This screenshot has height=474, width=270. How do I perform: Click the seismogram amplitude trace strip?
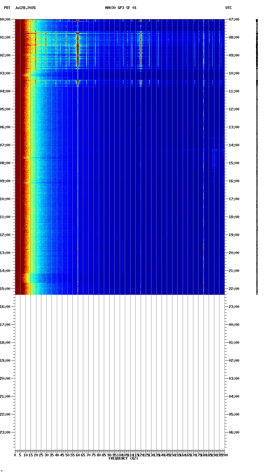(257, 157)
